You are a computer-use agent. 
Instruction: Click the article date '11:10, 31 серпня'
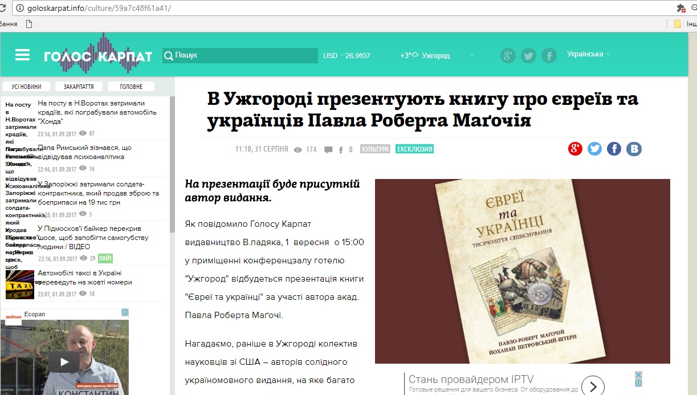(x=262, y=149)
